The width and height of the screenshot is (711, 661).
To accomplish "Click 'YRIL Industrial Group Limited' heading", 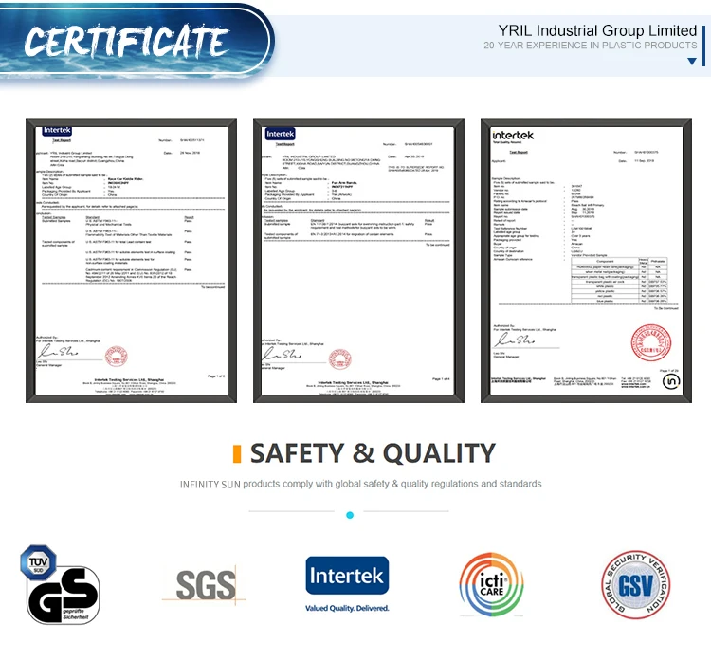I will [x=597, y=30].
